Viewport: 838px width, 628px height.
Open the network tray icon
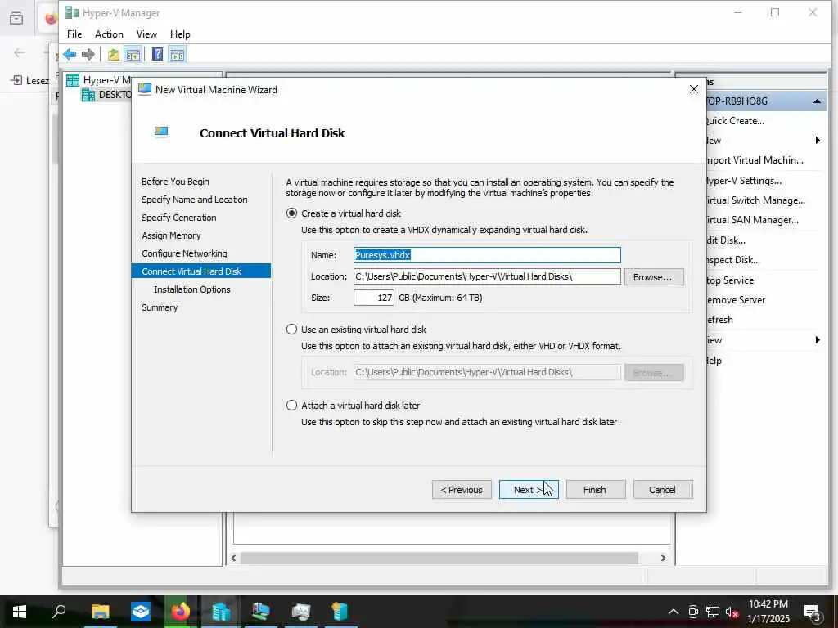[x=713, y=612]
